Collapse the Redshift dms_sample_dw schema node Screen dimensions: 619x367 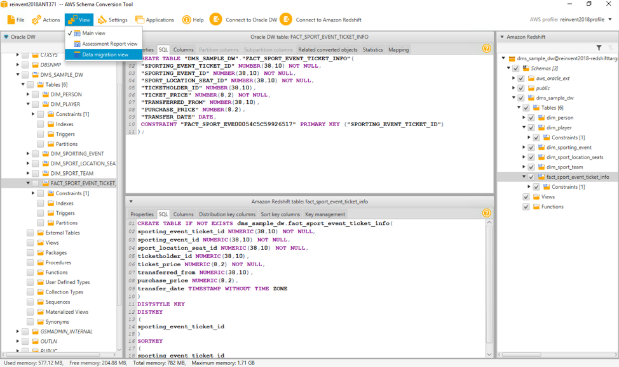coord(514,98)
